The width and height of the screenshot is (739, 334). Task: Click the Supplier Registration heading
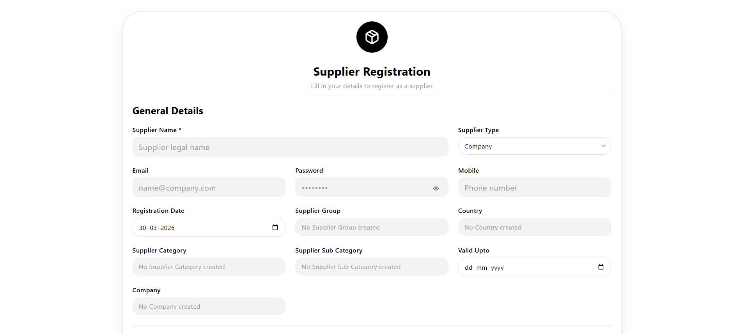[372, 72]
